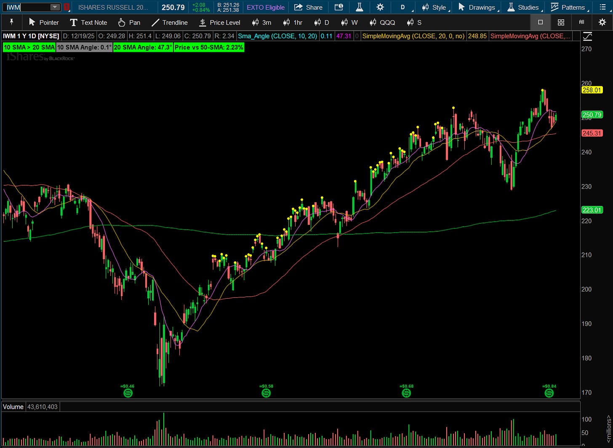Click the yellow 258.01 price bubble

[x=592, y=90]
